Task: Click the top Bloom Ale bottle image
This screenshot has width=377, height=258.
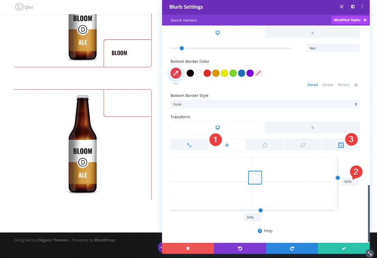Action: tap(82, 37)
